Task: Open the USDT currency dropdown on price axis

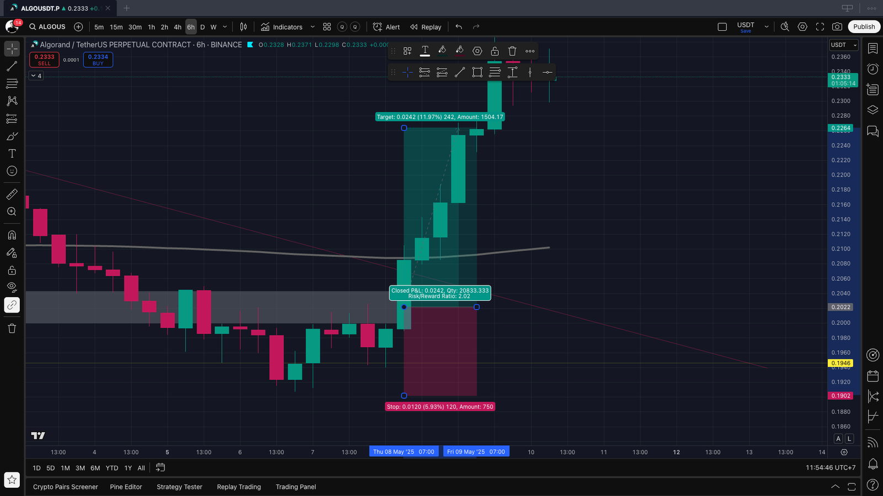Action: (844, 45)
